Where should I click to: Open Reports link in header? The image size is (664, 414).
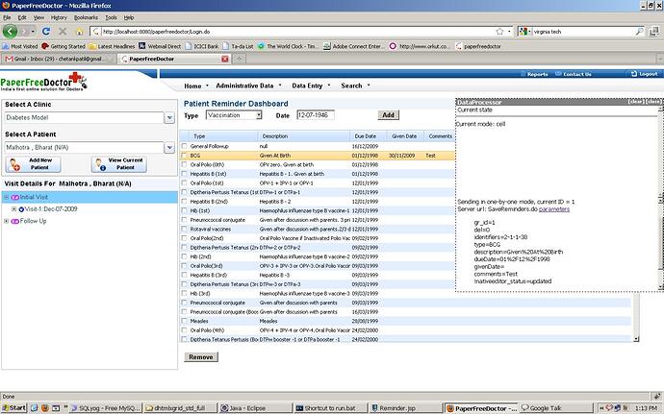[534, 74]
